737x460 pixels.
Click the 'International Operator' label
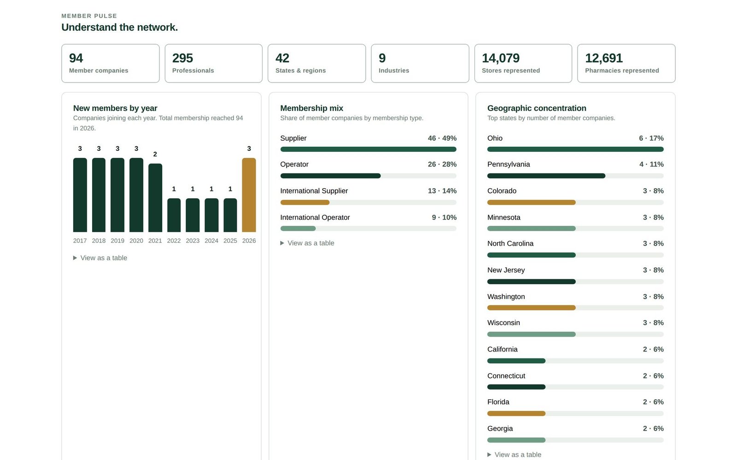(315, 218)
